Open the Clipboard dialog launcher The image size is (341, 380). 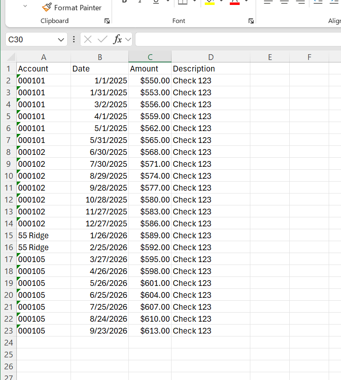107,21
